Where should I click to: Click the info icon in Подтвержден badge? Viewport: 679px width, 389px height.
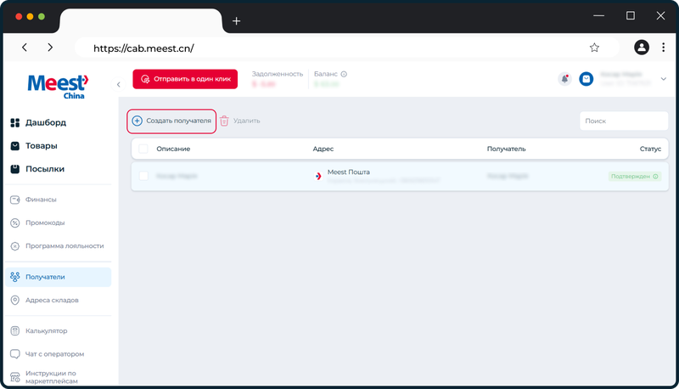(655, 177)
